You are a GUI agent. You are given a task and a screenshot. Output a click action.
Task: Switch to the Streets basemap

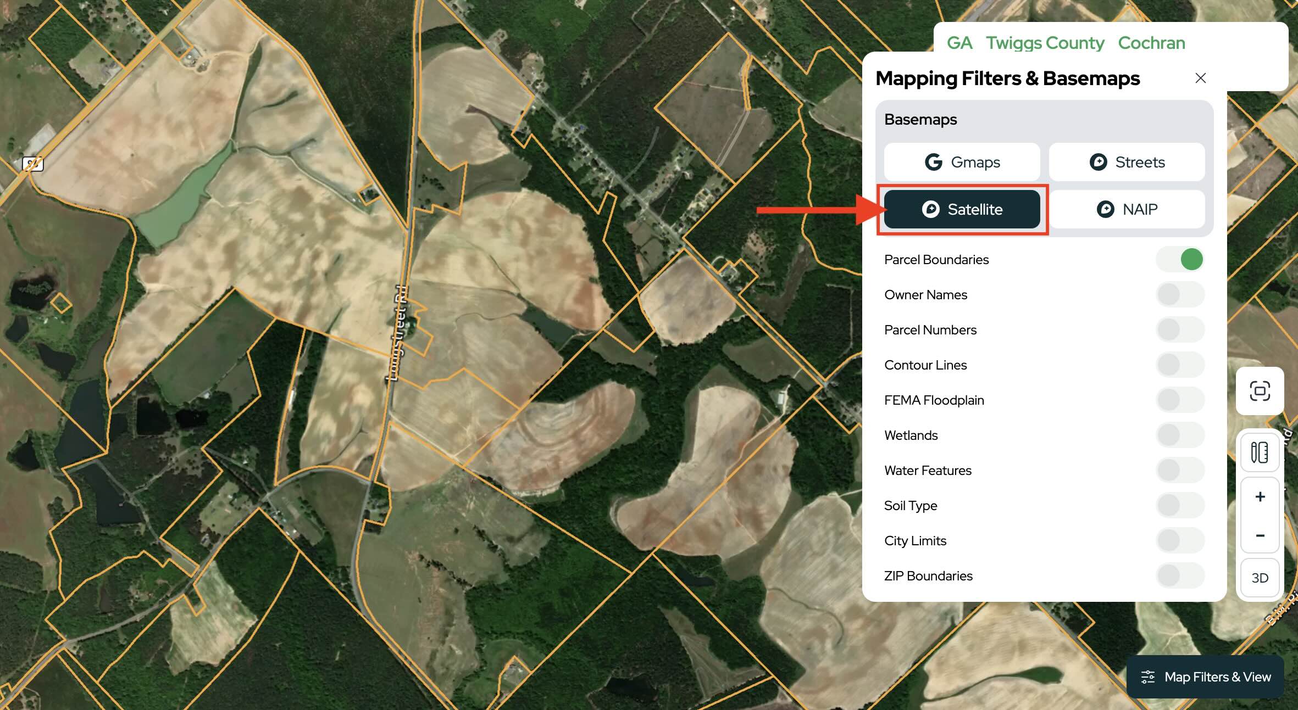(1127, 162)
